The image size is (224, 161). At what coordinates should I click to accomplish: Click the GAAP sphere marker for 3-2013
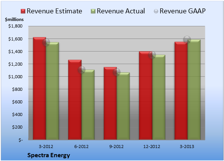click(x=187, y=39)
